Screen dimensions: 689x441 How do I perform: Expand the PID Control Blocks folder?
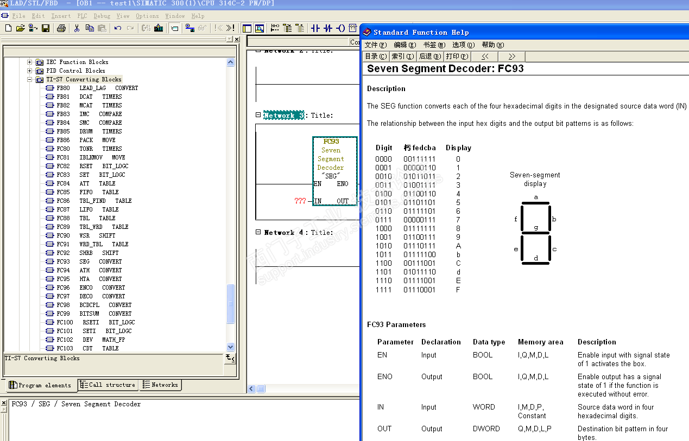30,71
